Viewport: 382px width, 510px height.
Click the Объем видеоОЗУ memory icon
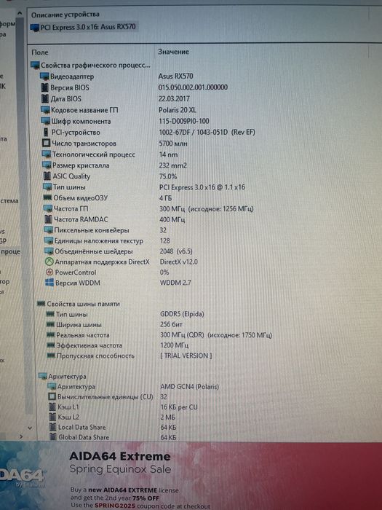coord(48,197)
